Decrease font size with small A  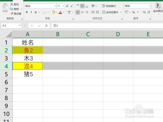tap(72, 6)
